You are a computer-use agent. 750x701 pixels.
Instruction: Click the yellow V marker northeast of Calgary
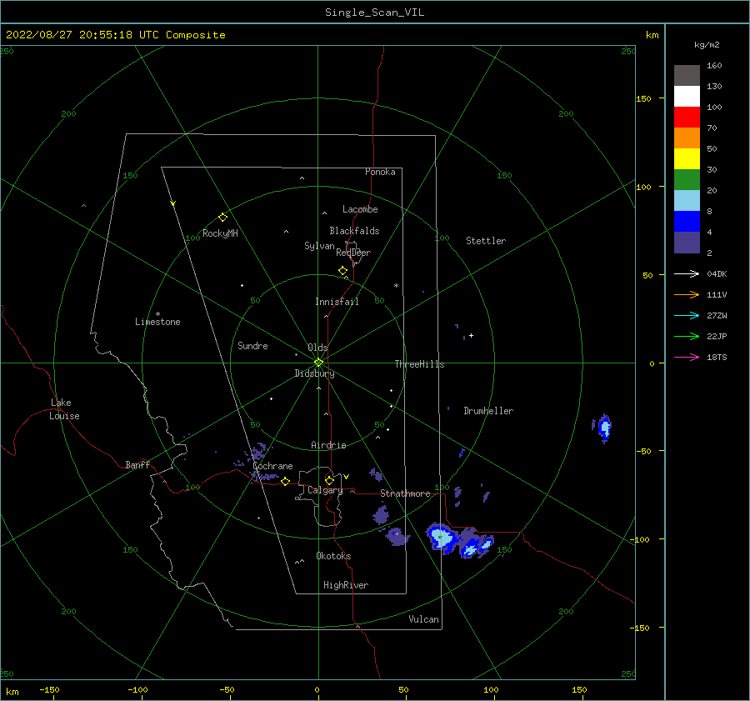[x=346, y=477]
